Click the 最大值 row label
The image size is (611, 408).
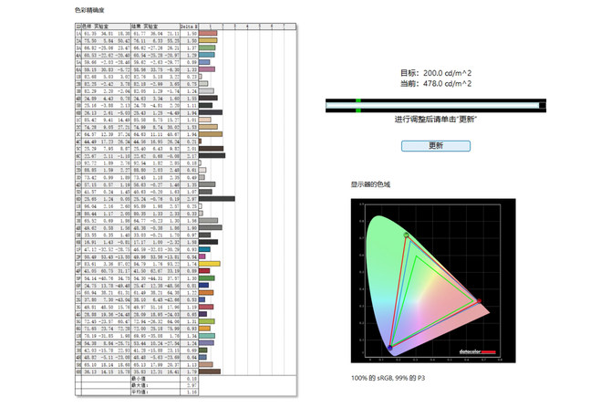[x=139, y=385]
